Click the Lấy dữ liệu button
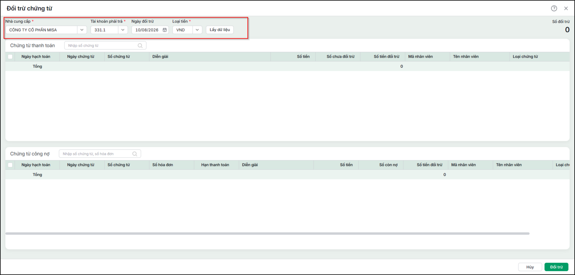 tap(220, 30)
